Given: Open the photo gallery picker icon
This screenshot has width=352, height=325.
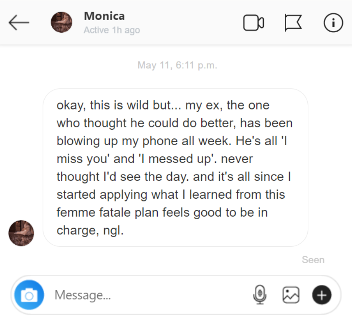Looking at the screenshot, I should tap(291, 295).
